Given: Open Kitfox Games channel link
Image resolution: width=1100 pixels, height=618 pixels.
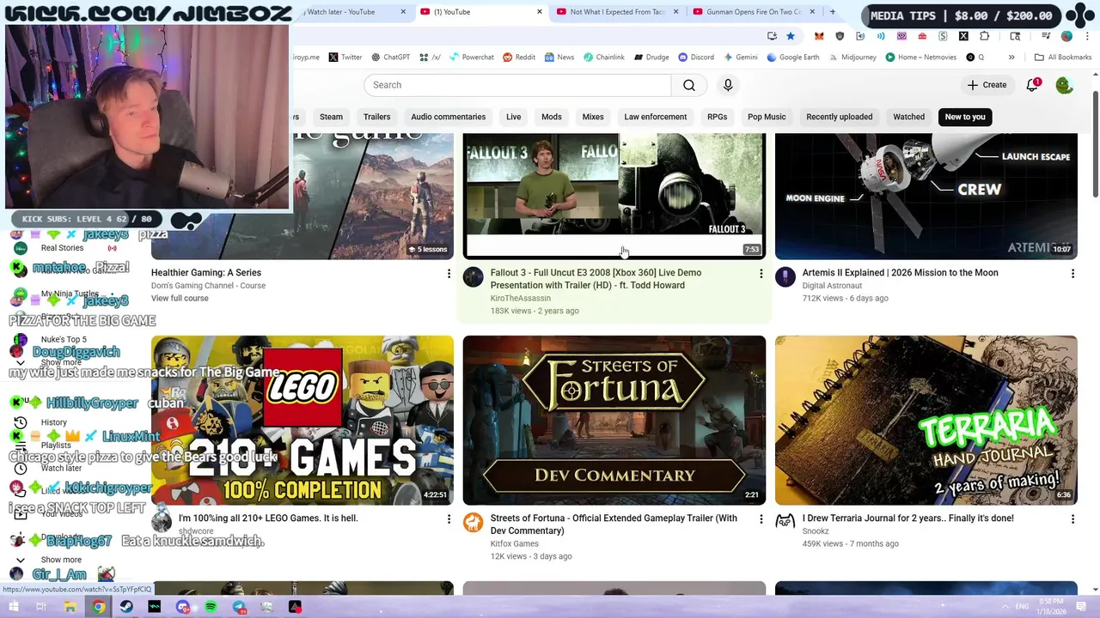Looking at the screenshot, I should click(514, 543).
